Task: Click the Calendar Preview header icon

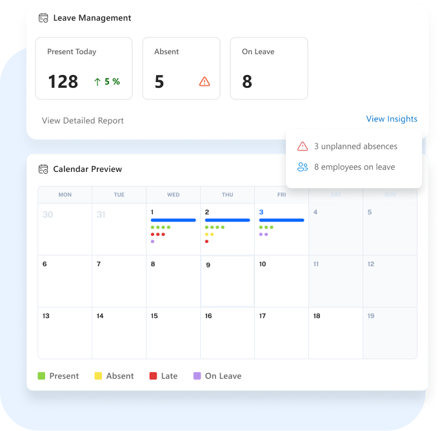Action: [x=44, y=169]
